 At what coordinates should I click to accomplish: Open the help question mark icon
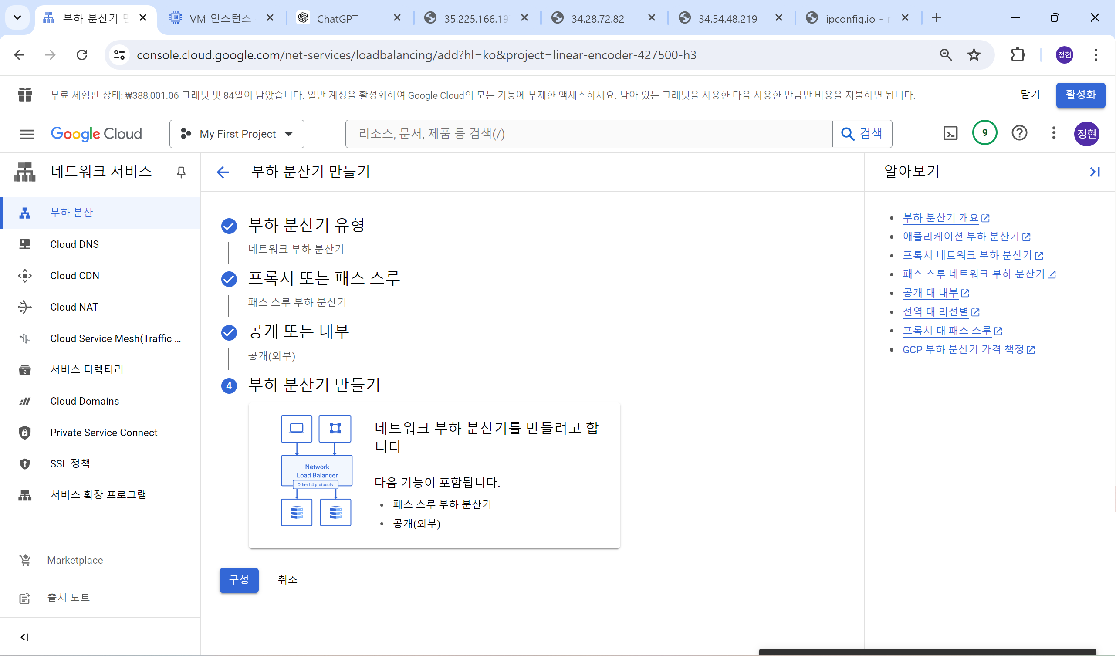point(1019,133)
